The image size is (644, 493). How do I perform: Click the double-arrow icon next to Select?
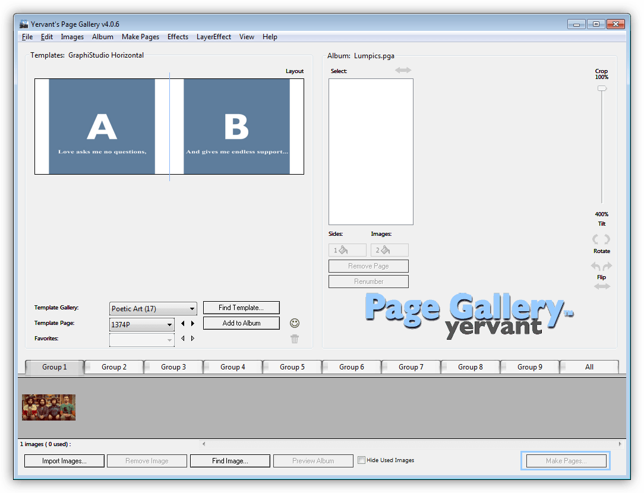[403, 70]
